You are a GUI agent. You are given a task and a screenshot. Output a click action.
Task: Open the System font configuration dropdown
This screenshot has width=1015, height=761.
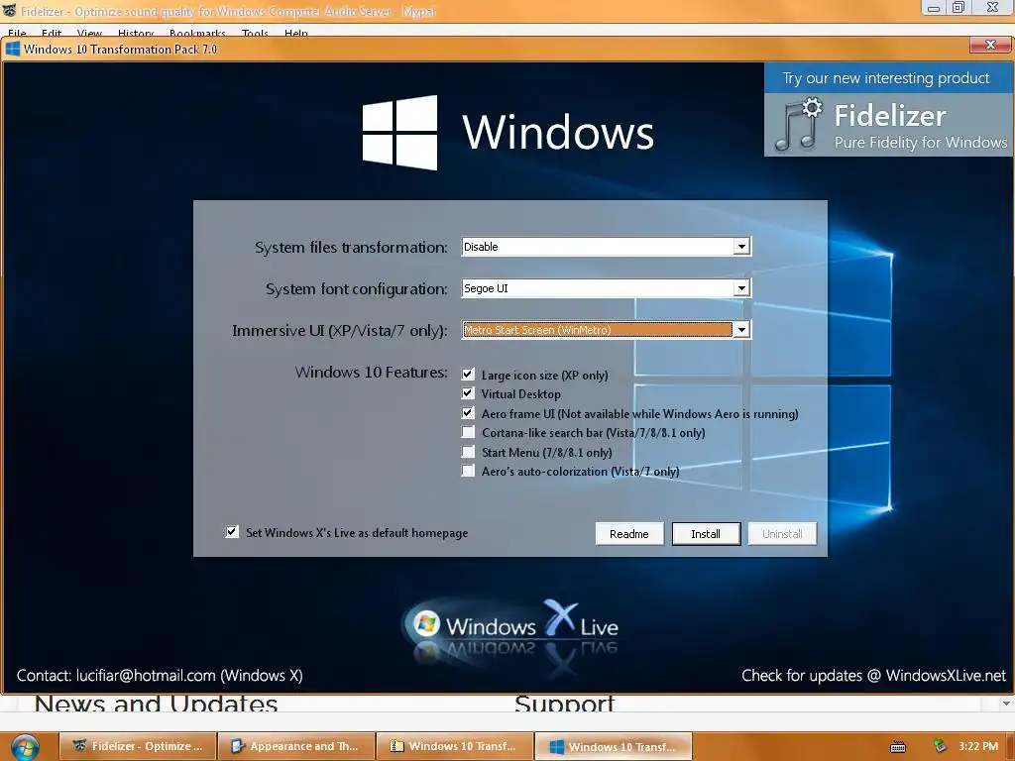coord(741,288)
